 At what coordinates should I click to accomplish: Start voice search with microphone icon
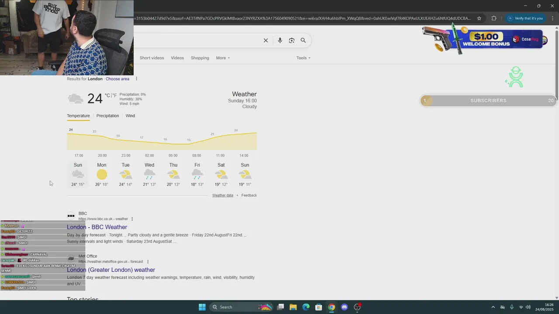click(x=280, y=41)
